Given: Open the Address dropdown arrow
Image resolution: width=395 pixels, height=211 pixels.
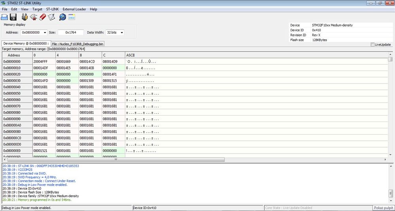Looking at the screenshot, I should tap(45, 32).
